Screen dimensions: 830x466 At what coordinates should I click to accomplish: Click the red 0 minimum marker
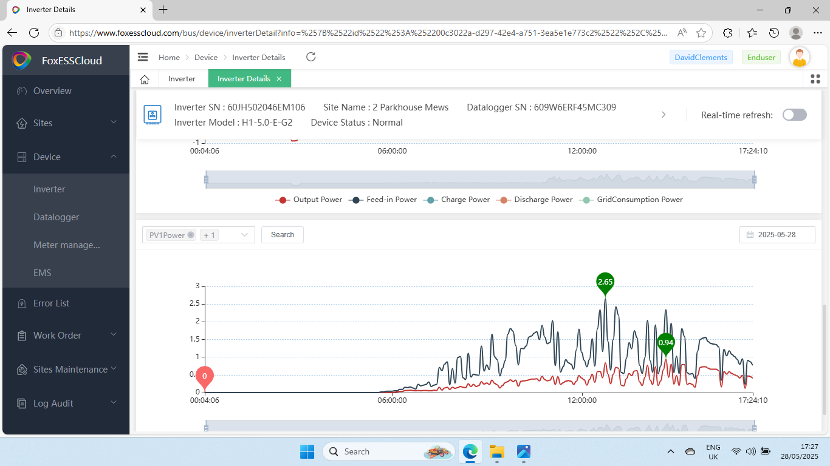(205, 377)
